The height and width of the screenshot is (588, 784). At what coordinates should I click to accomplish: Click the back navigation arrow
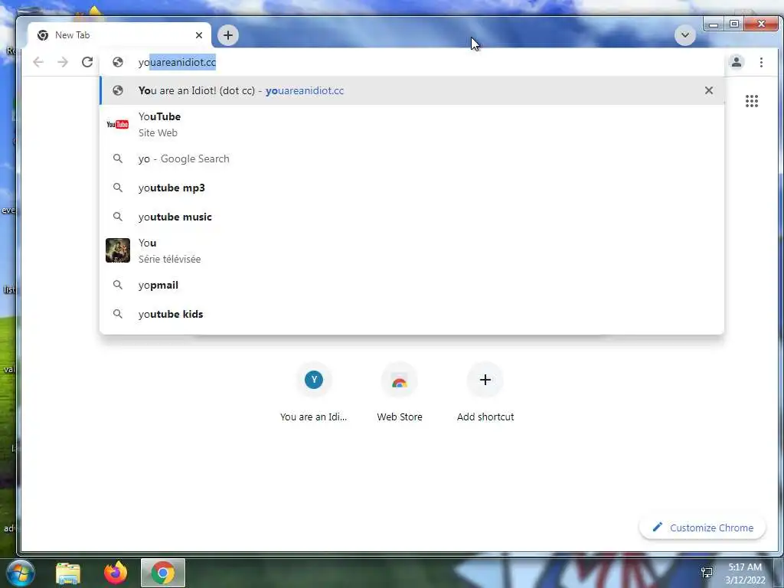[x=38, y=62]
